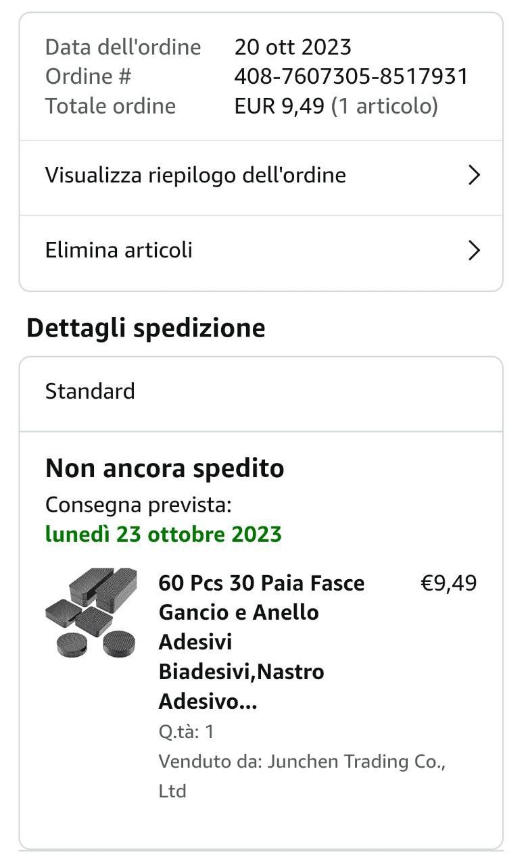Image resolution: width=524 pixels, height=865 pixels.
Task: Tap the Non ancora spedito status
Action: [164, 468]
